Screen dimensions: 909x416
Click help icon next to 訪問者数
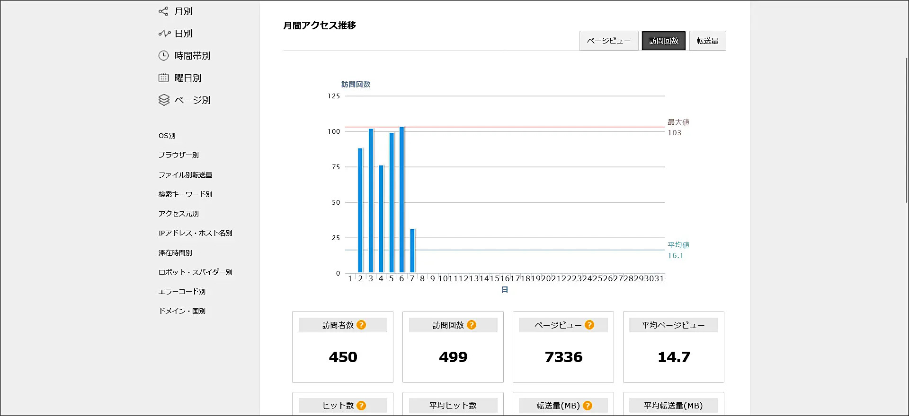(x=361, y=325)
